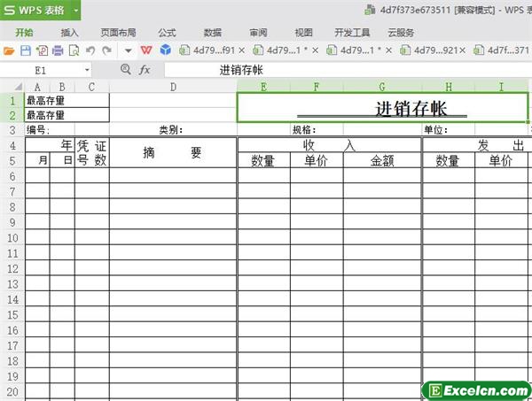
Task: Select the merged title cell 进销存帐
Action: [382, 108]
